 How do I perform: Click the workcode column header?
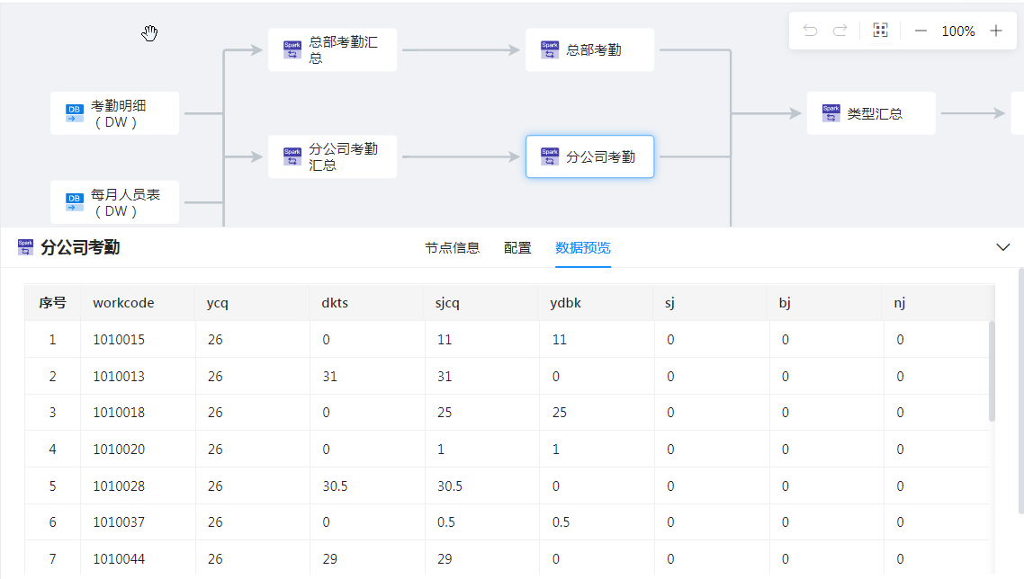pyautogui.click(x=123, y=303)
